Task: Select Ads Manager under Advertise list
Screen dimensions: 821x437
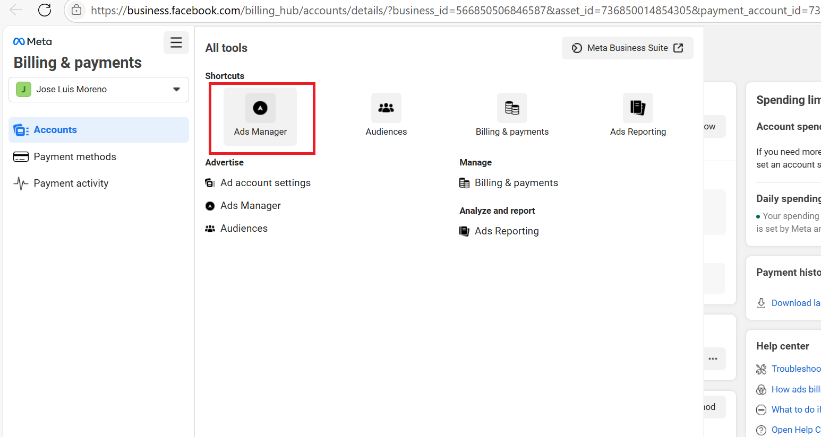Action: 250,206
